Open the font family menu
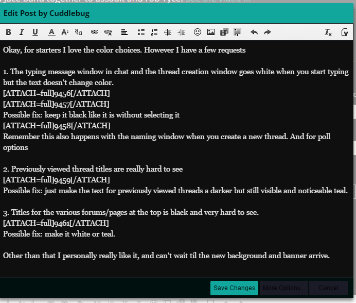The height and width of the screenshot is (303, 356). (78, 32)
